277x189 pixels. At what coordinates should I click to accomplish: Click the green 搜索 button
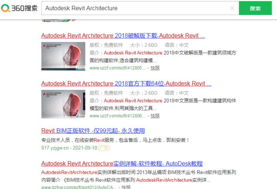(x=255, y=8)
